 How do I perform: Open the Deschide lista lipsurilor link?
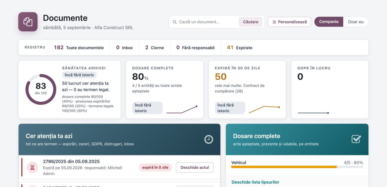255,182
